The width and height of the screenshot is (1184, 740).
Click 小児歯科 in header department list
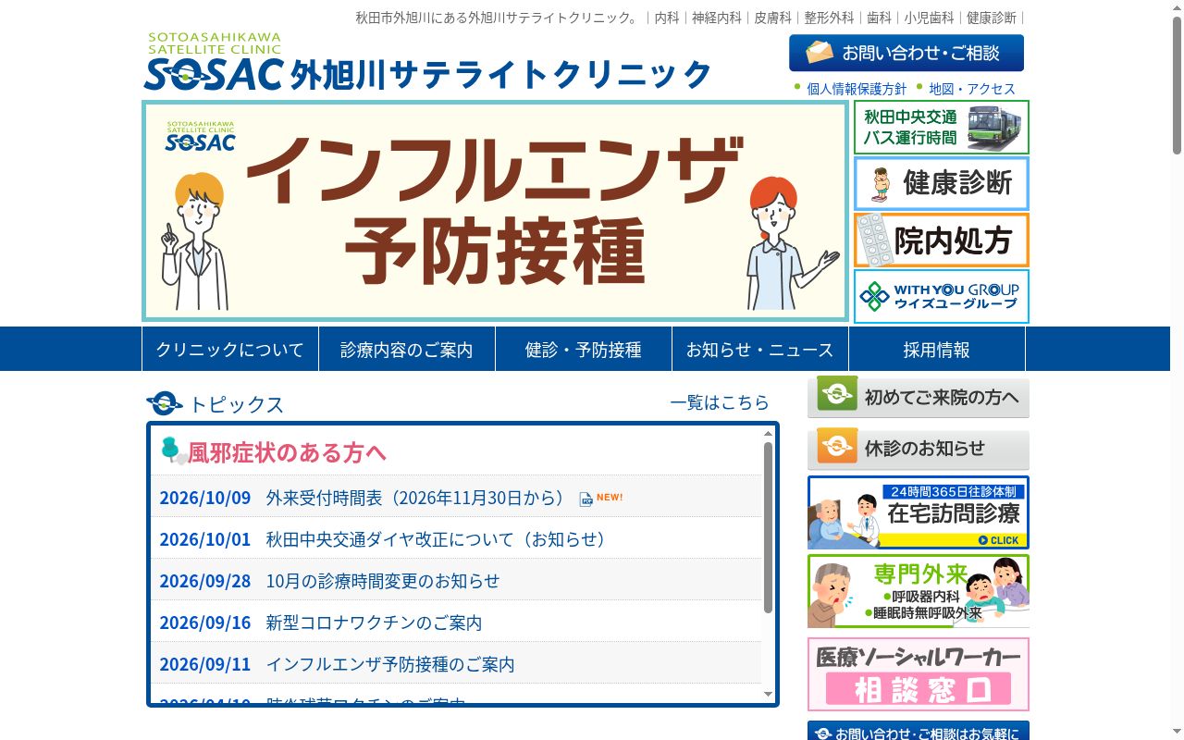click(930, 18)
